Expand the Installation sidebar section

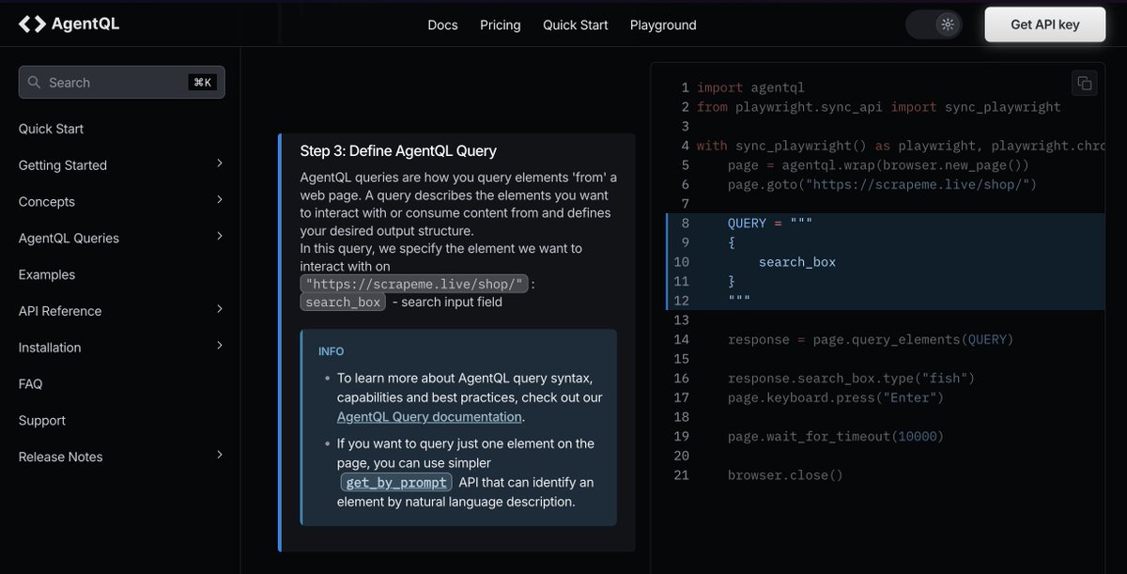[220, 346]
